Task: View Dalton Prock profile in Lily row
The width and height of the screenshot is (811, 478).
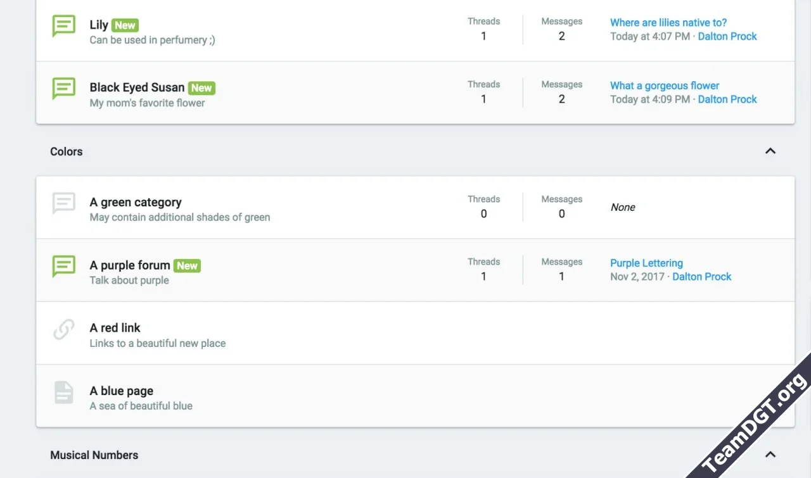Action: click(727, 37)
